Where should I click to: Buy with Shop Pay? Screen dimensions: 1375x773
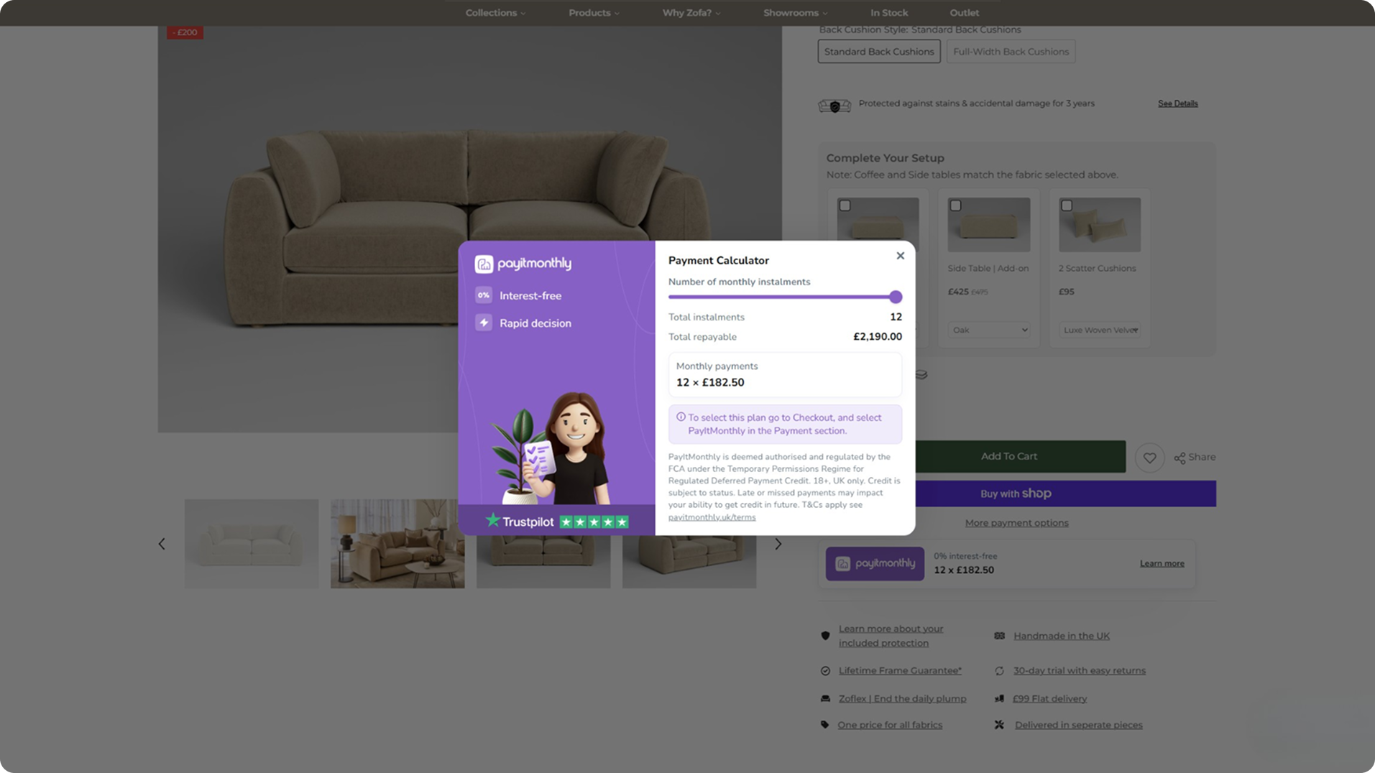point(1016,494)
